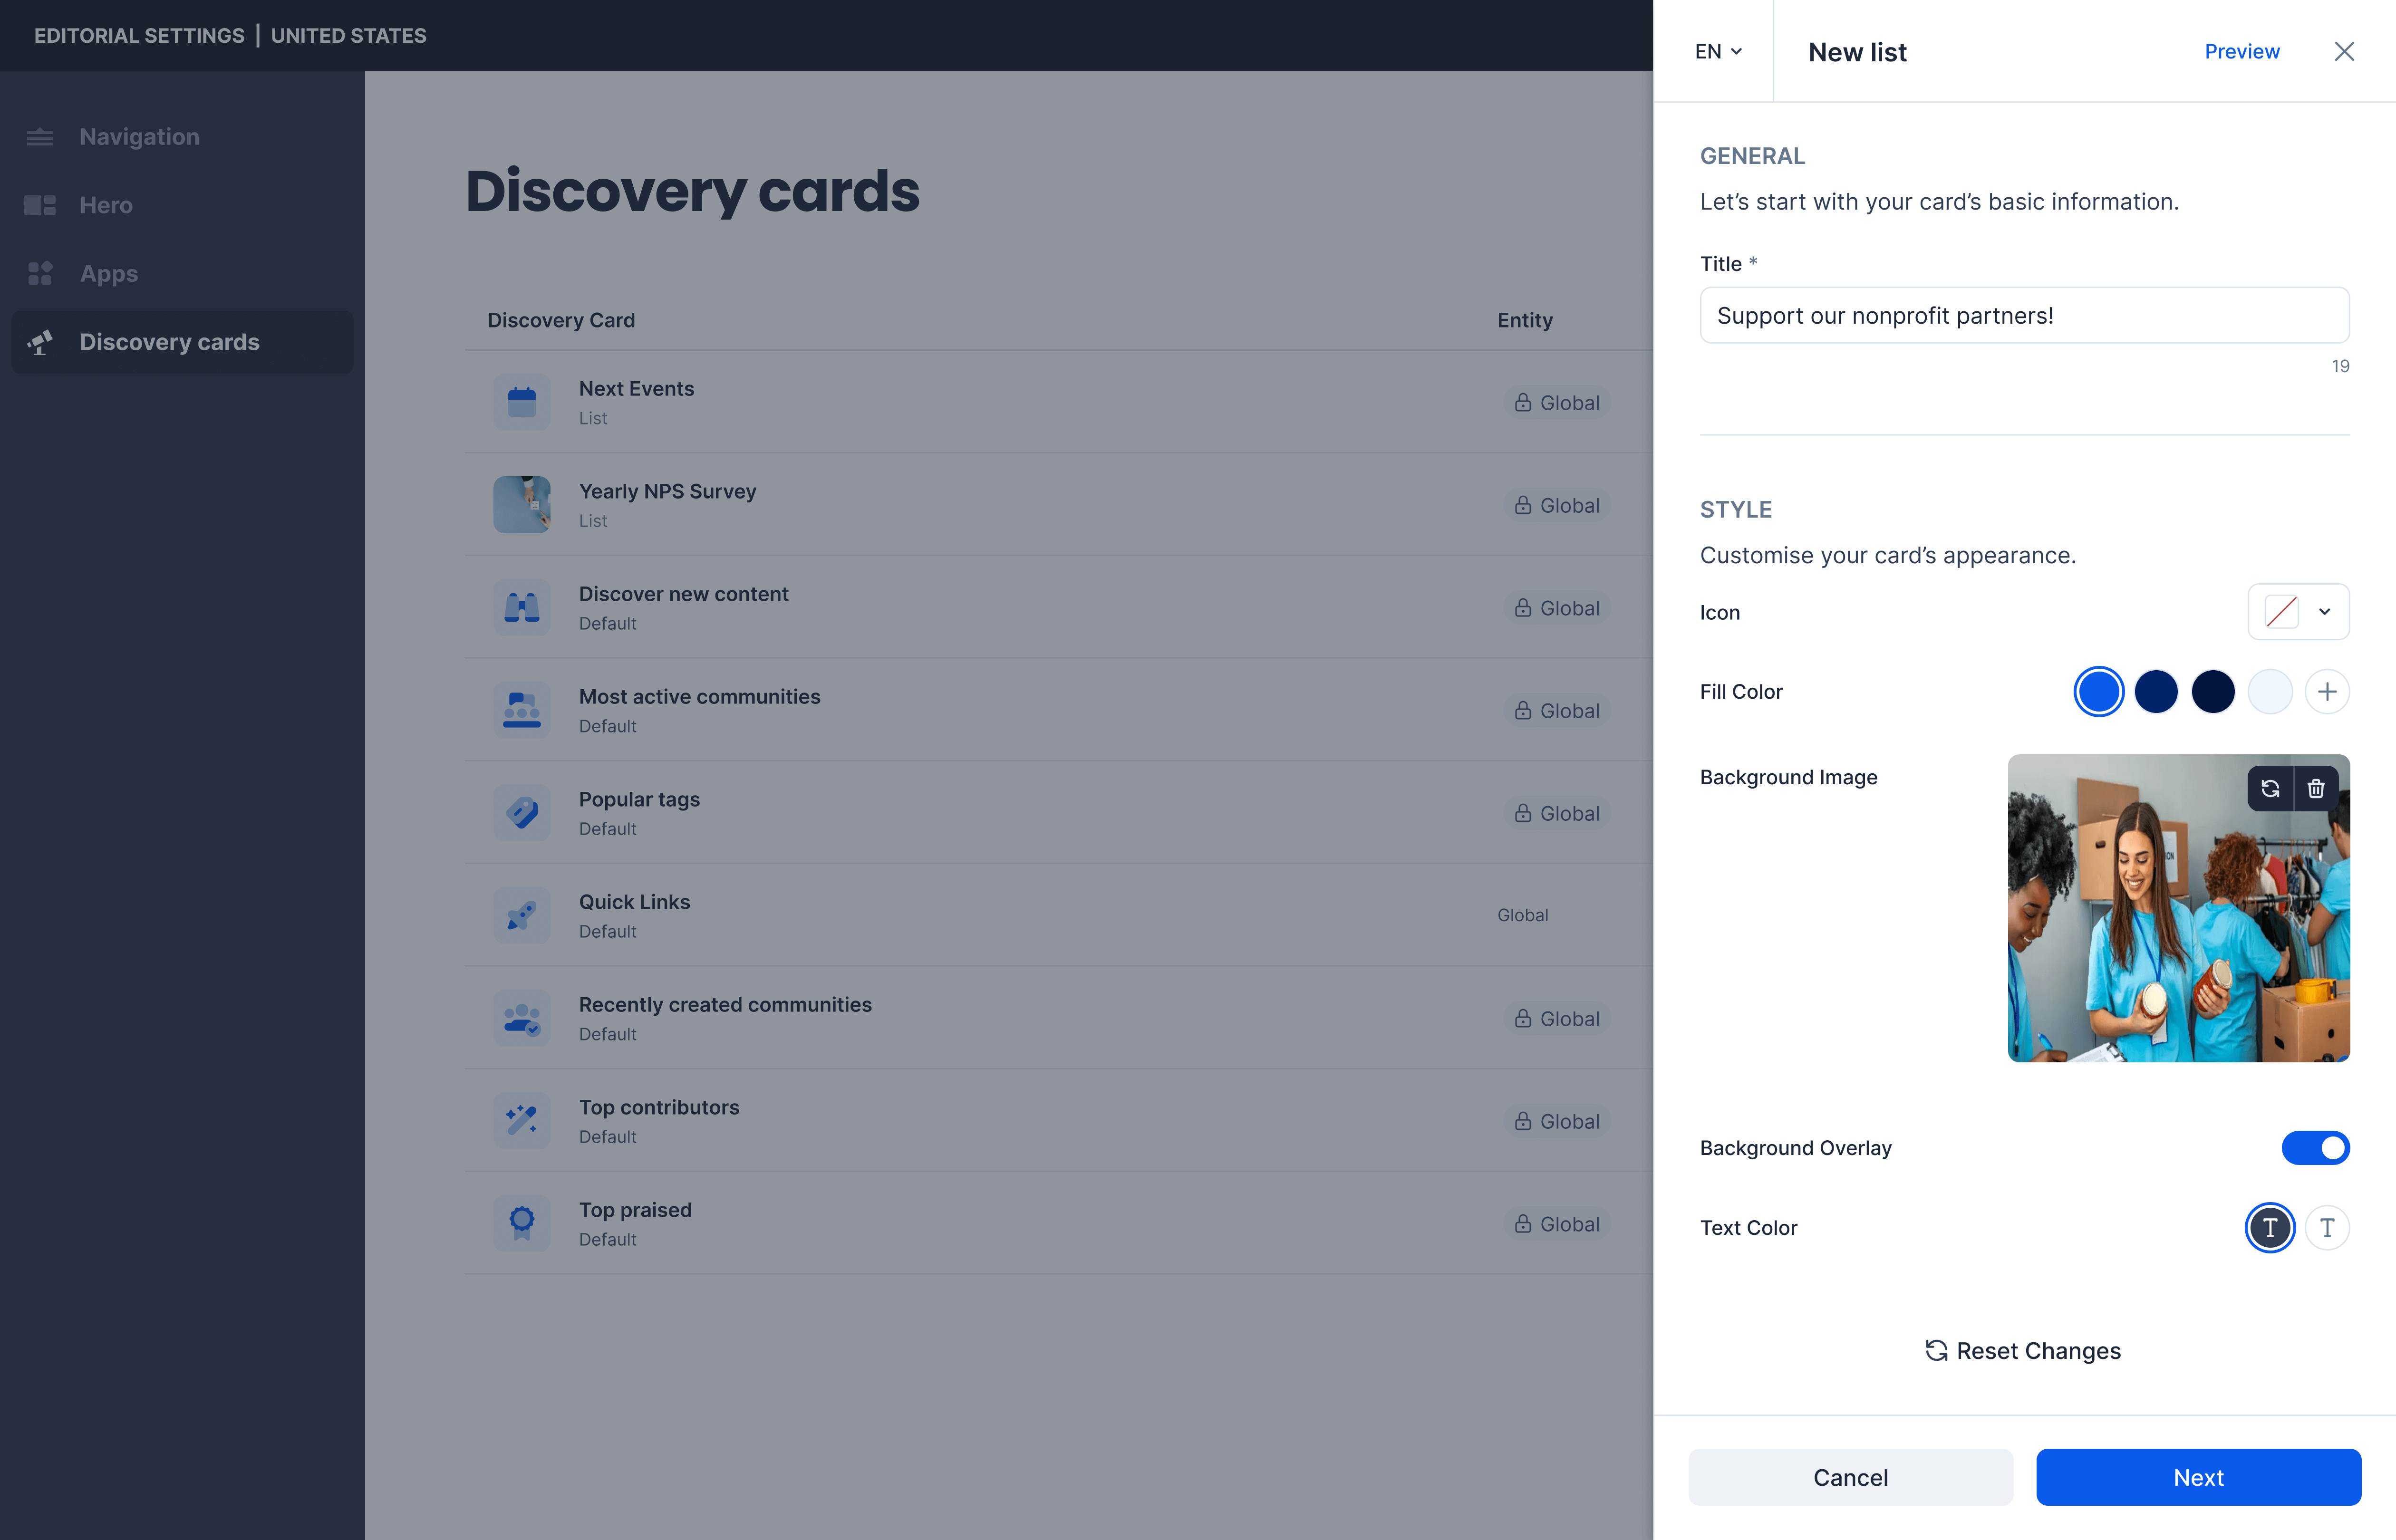Click the reset arrows icon beside Reset Changes

pyautogui.click(x=1936, y=1351)
